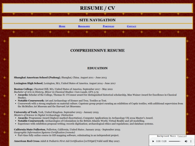
Task: Click the Lexington High School entry
Action: pos(65,83)
